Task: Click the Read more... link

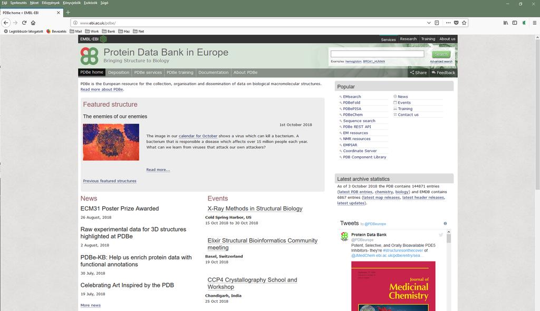Action: click(x=158, y=170)
